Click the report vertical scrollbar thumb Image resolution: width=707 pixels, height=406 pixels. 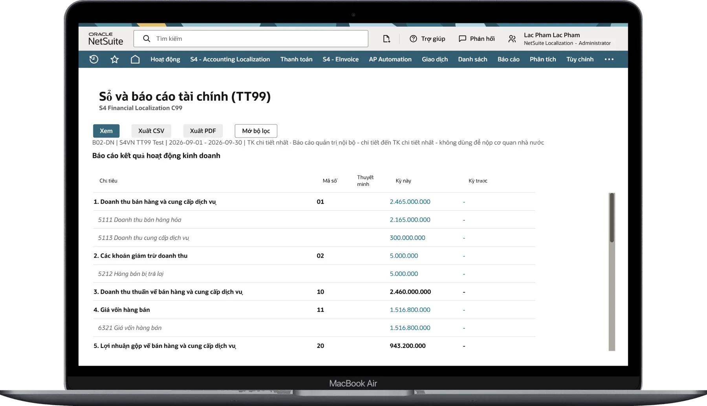(x=612, y=218)
